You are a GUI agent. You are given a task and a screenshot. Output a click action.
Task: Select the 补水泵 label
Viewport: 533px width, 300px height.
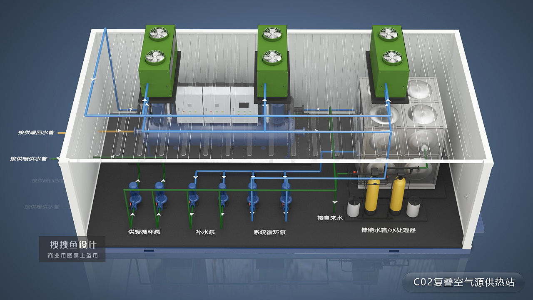pos(205,232)
